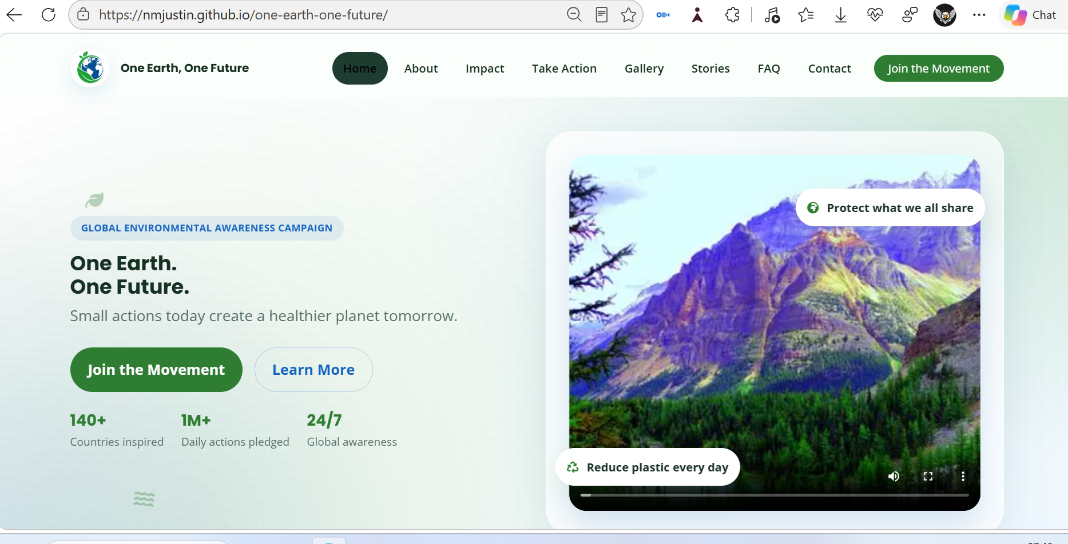Screen dimensions: 1068x544
Task: Open immersive reader icon in address bar
Action: pyautogui.click(x=601, y=15)
